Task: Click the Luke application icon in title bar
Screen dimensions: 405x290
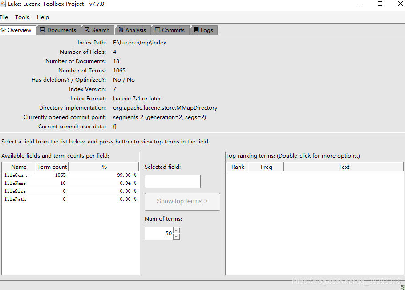Action: pos(3,4)
